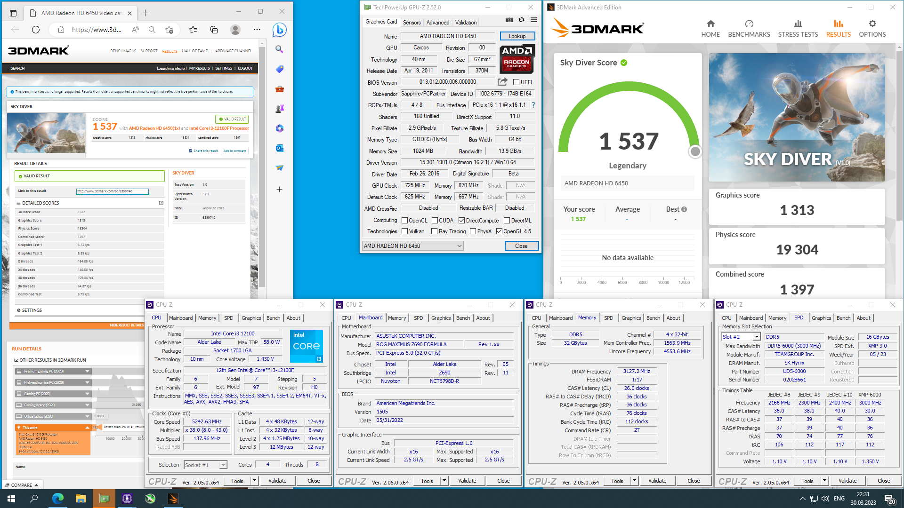Click GPU-Z refresh icon
Screen dimensions: 904x508
521,20
